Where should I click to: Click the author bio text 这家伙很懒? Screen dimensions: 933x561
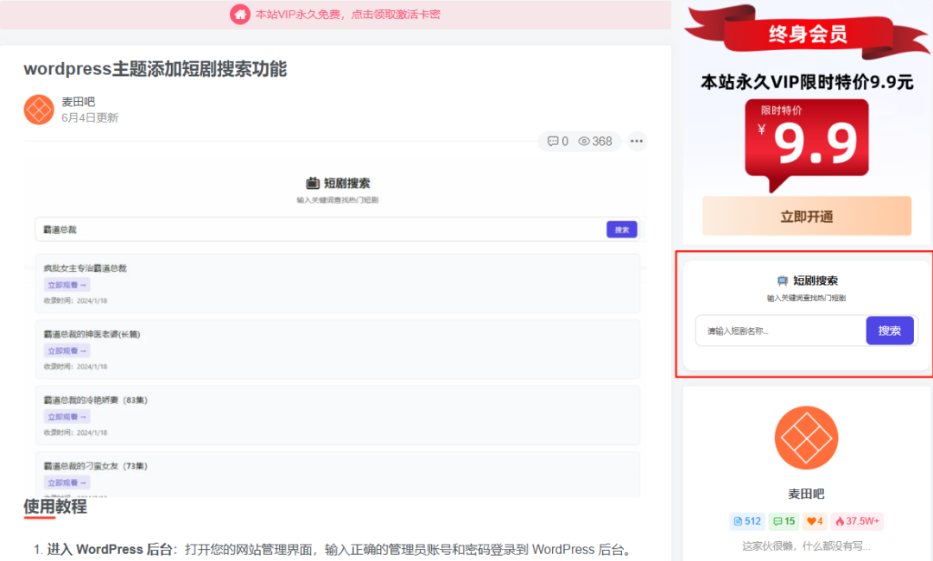pos(806,546)
